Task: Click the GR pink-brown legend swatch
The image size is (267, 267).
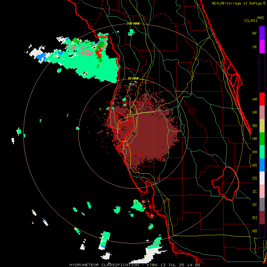Action: pos(262,112)
